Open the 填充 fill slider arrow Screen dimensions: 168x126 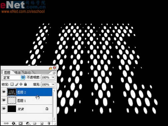pyautogui.click(x=53, y=84)
